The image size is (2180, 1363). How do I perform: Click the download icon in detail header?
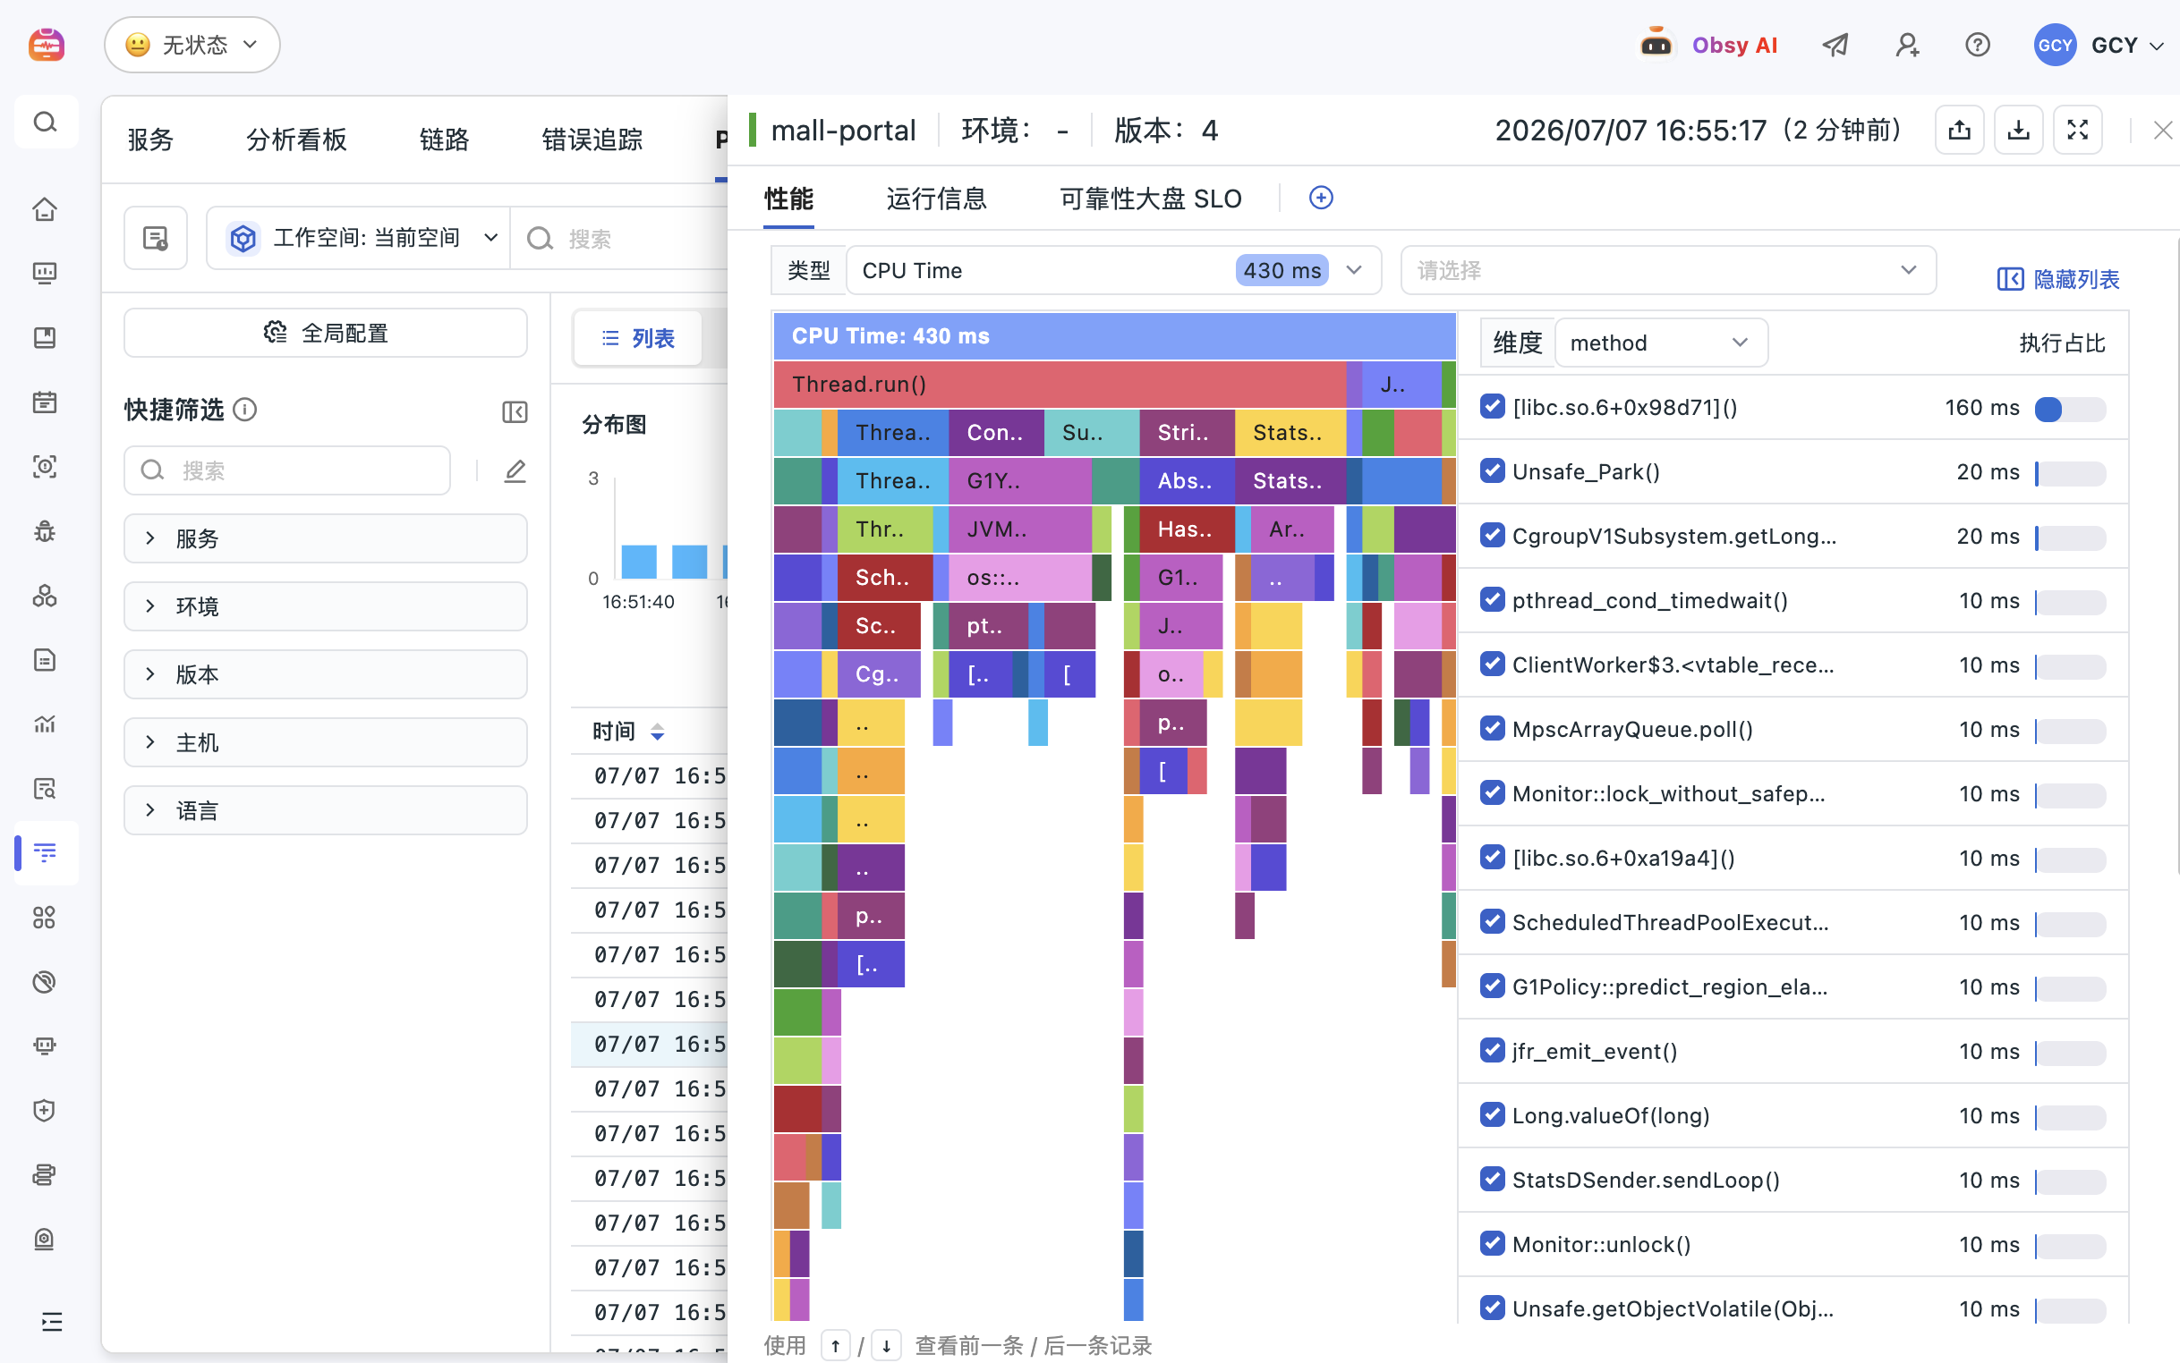click(2019, 131)
